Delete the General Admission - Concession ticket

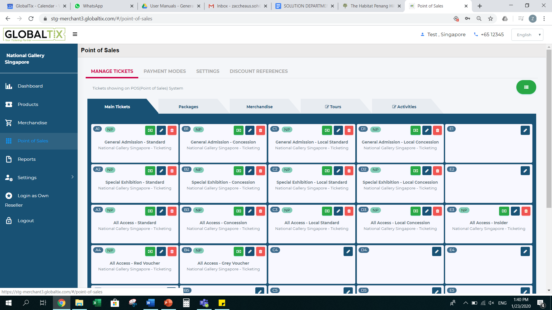tap(260, 130)
